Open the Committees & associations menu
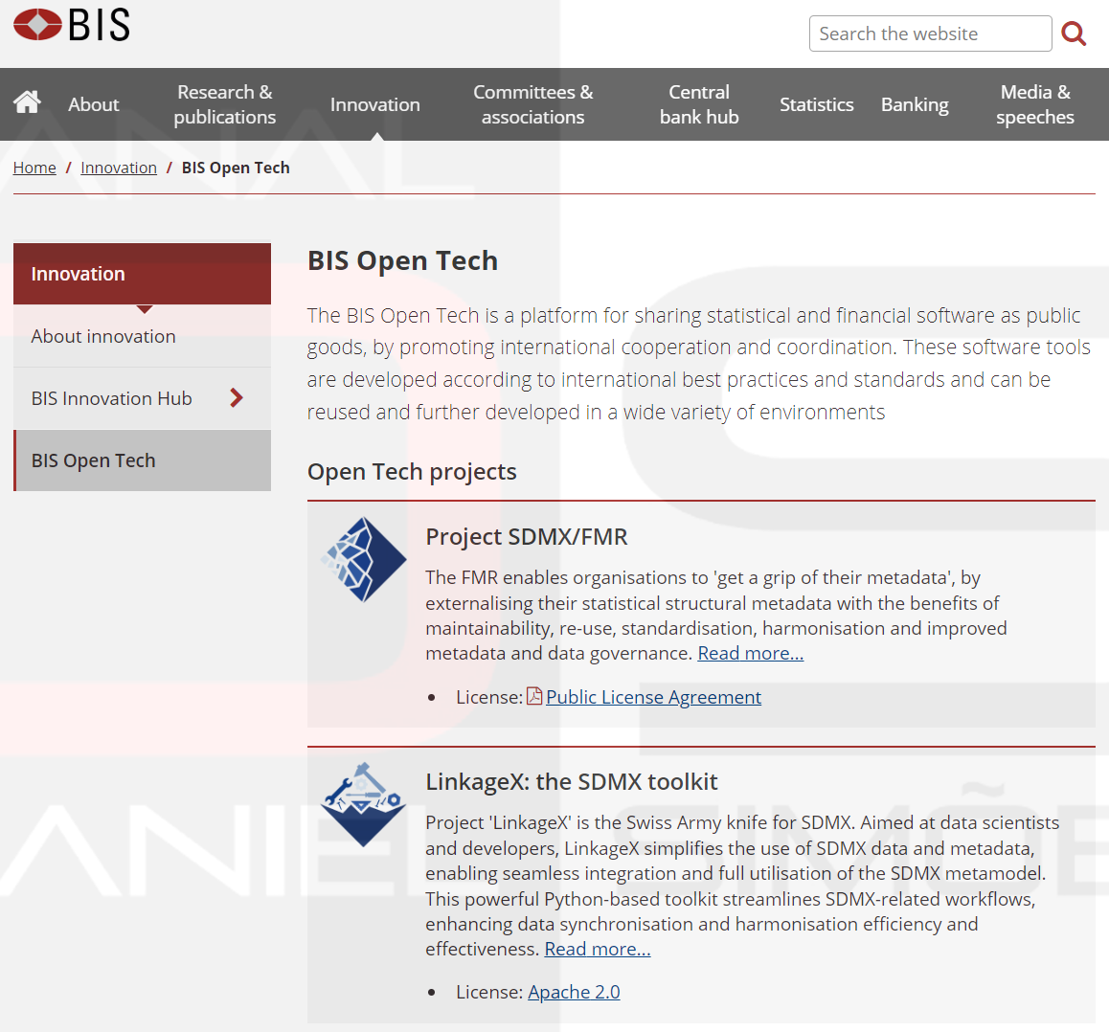Image resolution: width=1109 pixels, height=1032 pixels. (532, 104)
